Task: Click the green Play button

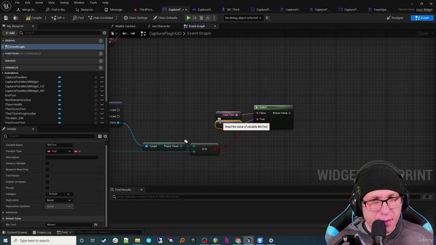Action: [x=188, y=18]
